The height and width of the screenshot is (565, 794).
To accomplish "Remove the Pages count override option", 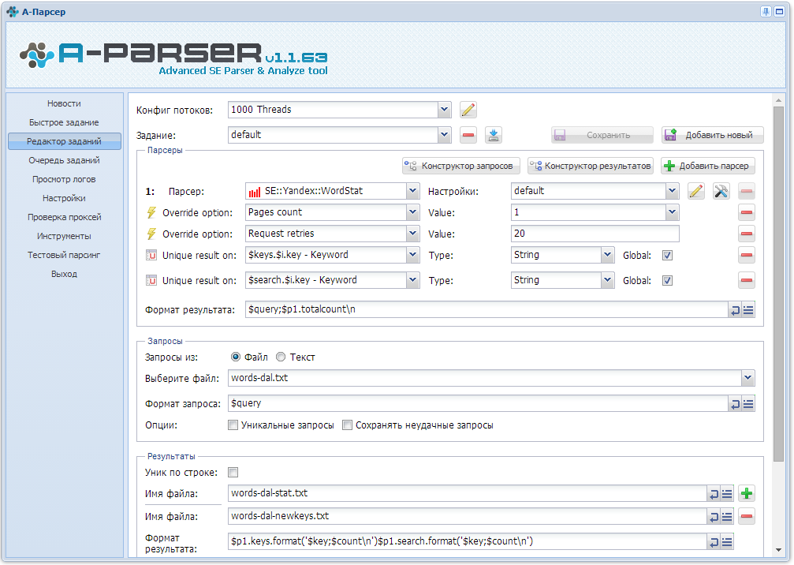I will 747,212.
